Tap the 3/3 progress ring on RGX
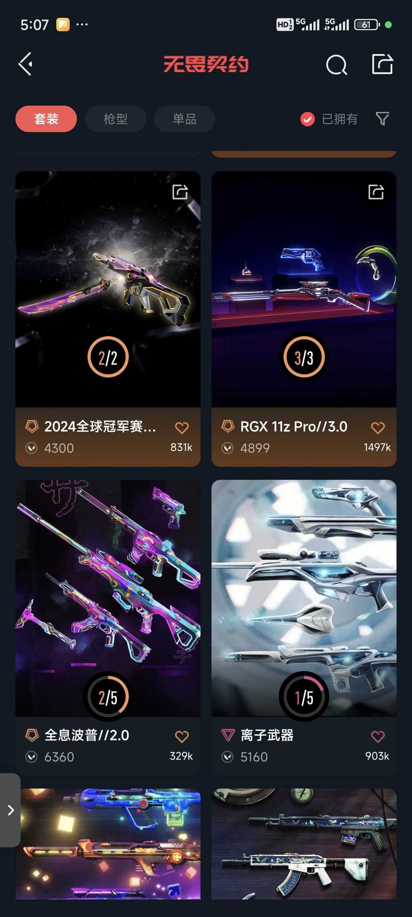 tap(304, 357)
